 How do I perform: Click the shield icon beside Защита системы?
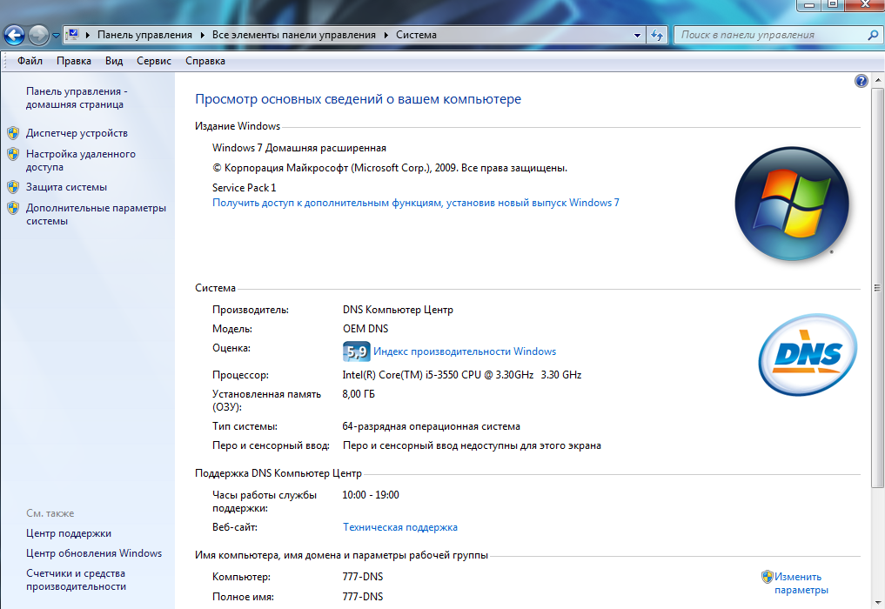coord(13,187)
